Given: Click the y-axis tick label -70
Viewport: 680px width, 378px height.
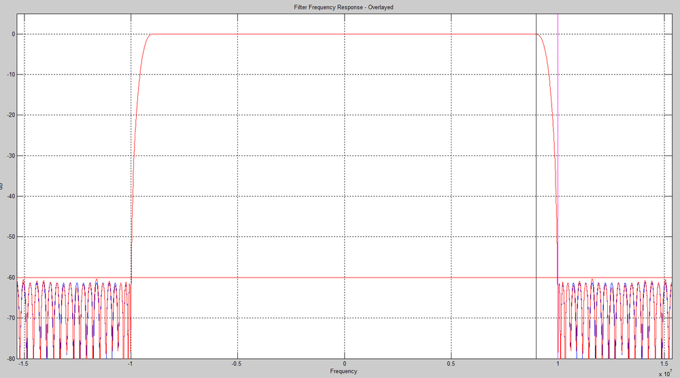Looking at the screenshot, I should tap(12, 318).
